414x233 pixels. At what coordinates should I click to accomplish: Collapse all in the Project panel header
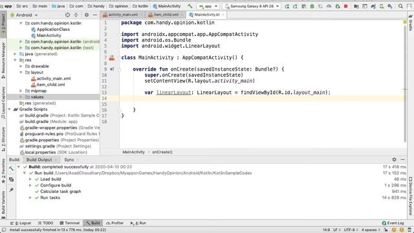(x=76, y=15)
